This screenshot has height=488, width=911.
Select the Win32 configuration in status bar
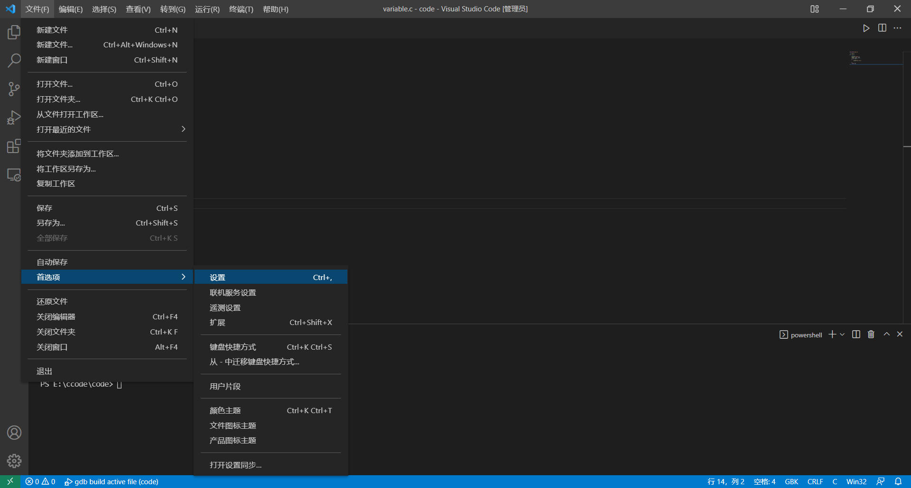(856, 481)
